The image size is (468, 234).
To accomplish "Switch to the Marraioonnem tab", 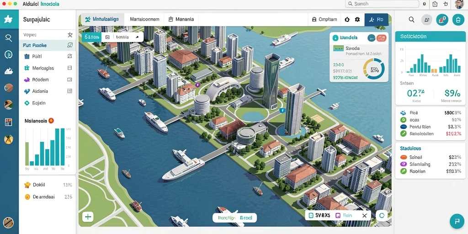I will click(144, 19).
